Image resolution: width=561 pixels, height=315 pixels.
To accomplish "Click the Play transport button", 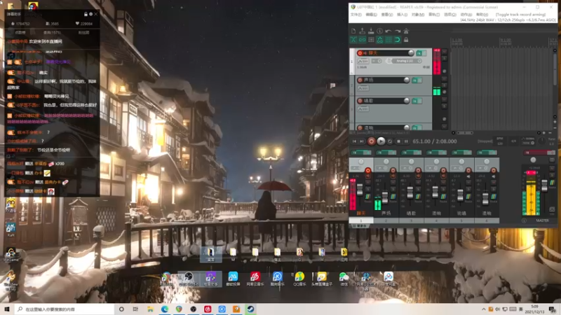I will point(381,141).
